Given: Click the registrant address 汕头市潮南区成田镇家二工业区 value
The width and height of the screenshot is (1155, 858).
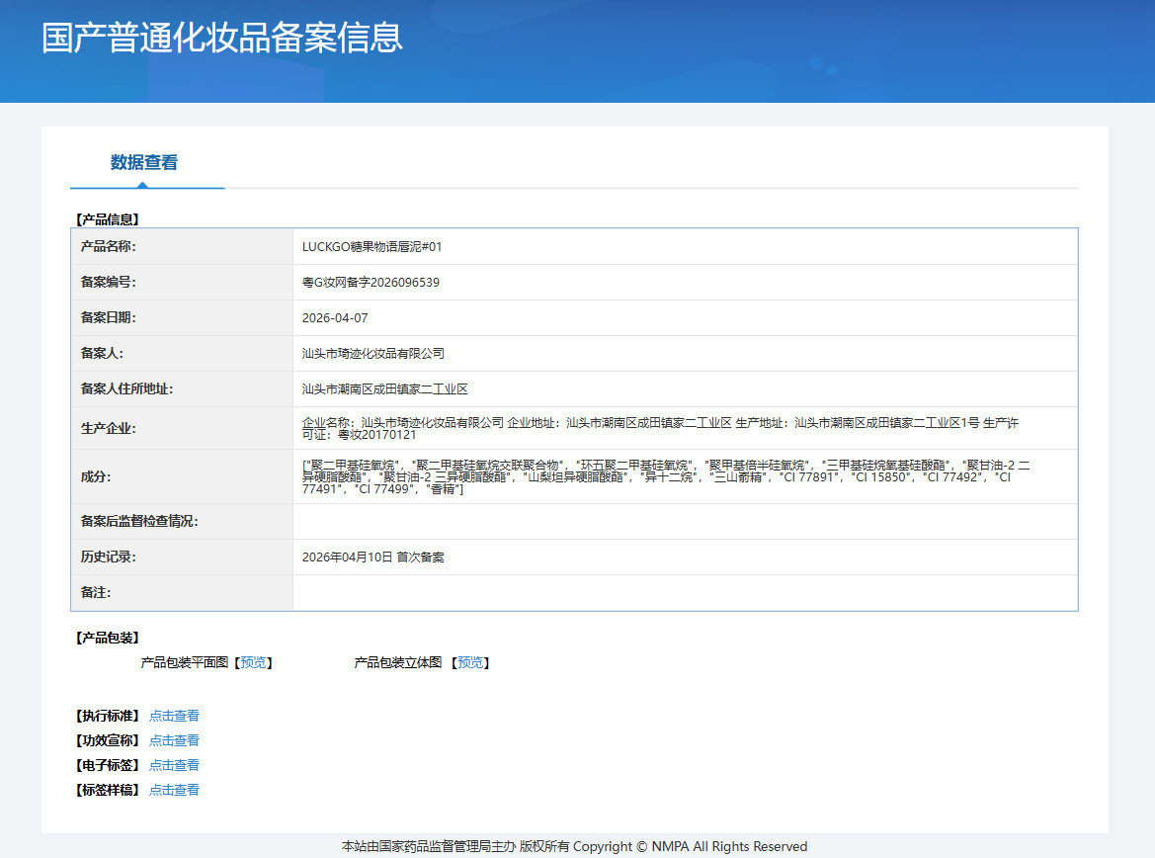Looking at the screenshot, I should 384,388.
